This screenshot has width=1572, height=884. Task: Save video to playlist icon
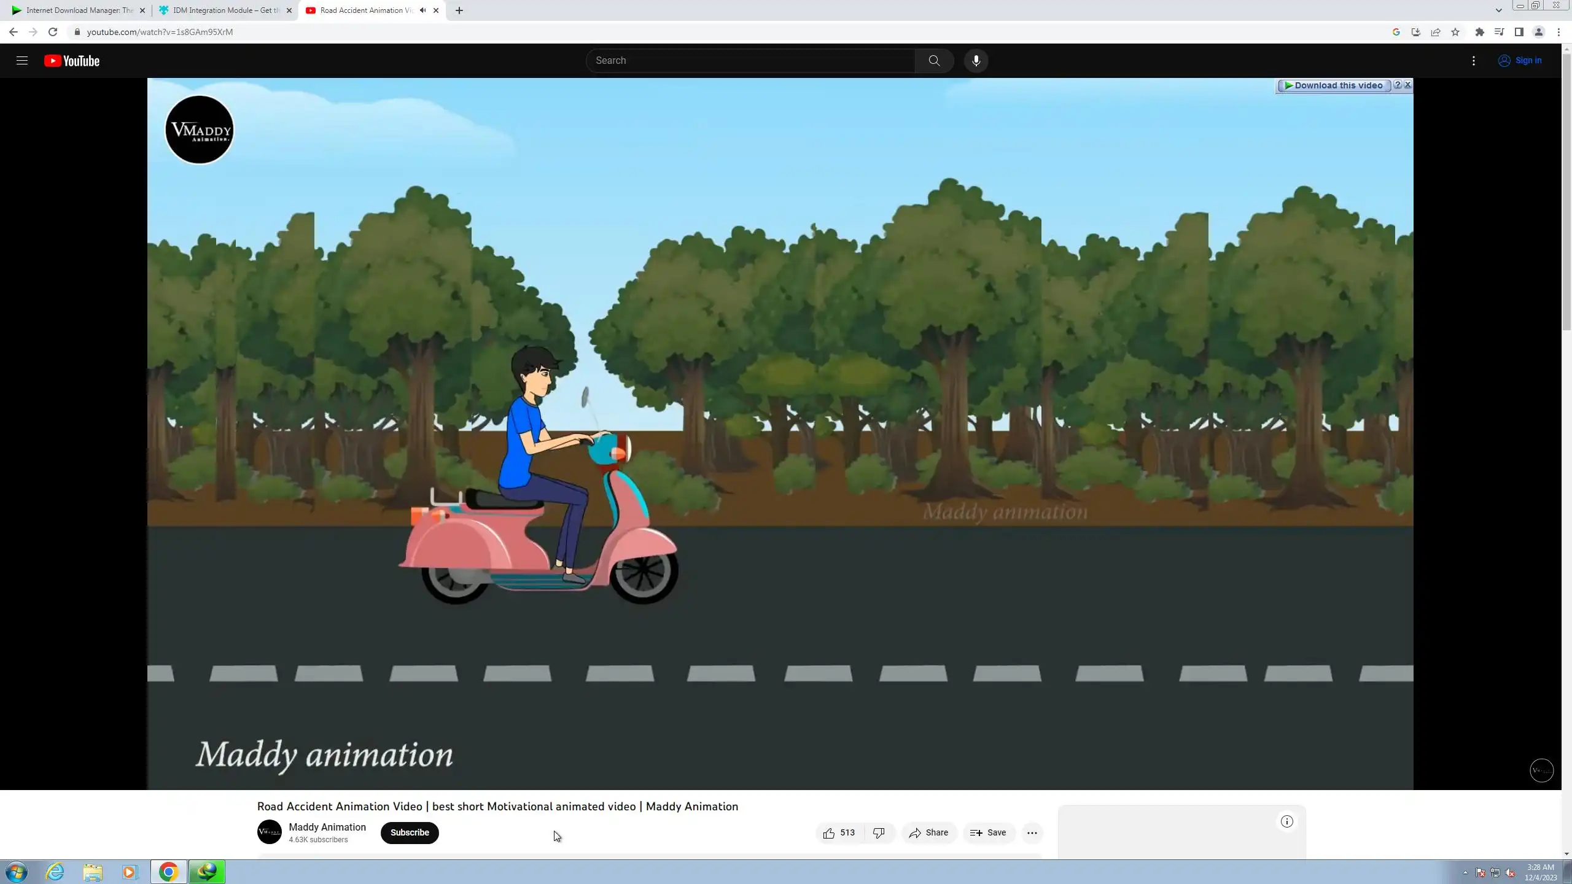coord(976,833)
